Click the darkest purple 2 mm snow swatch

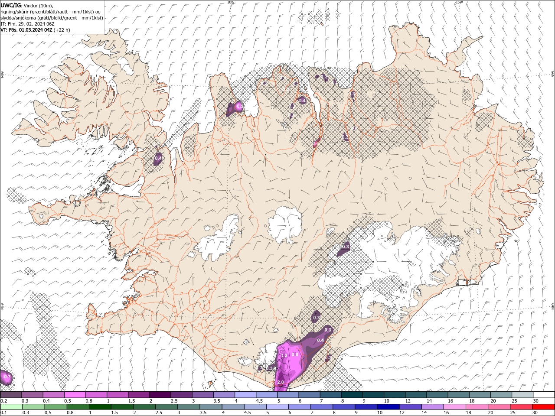tap(160, 395)
